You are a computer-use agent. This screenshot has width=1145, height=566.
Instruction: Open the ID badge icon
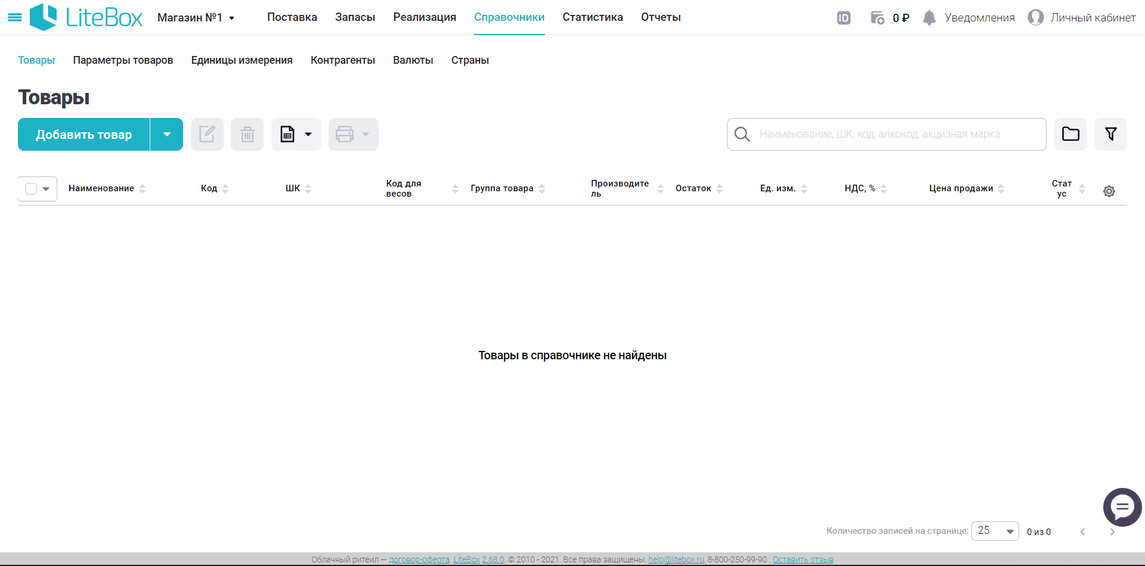click(x=843, y=18)
